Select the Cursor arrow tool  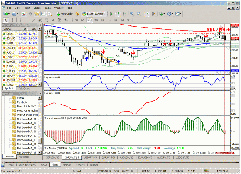tap(6, 20)
